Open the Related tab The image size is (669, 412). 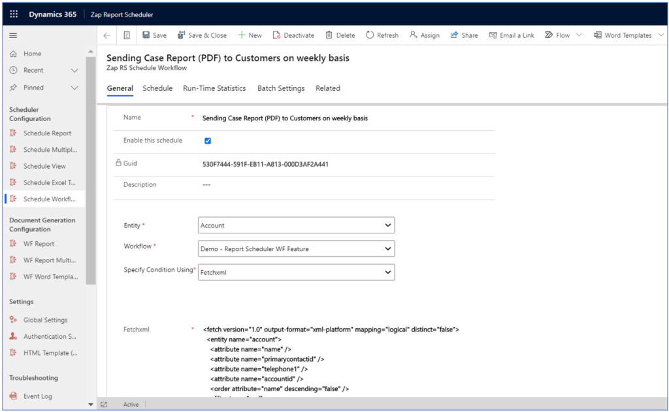[x=328, y=88]
